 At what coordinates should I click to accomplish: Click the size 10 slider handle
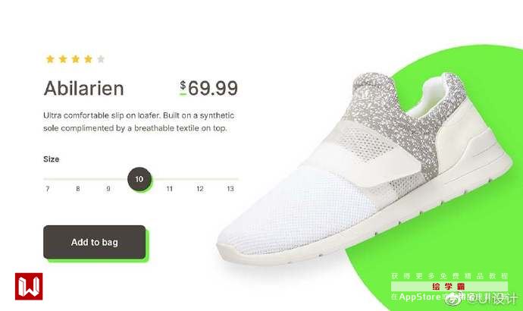[x=139, y=179]
